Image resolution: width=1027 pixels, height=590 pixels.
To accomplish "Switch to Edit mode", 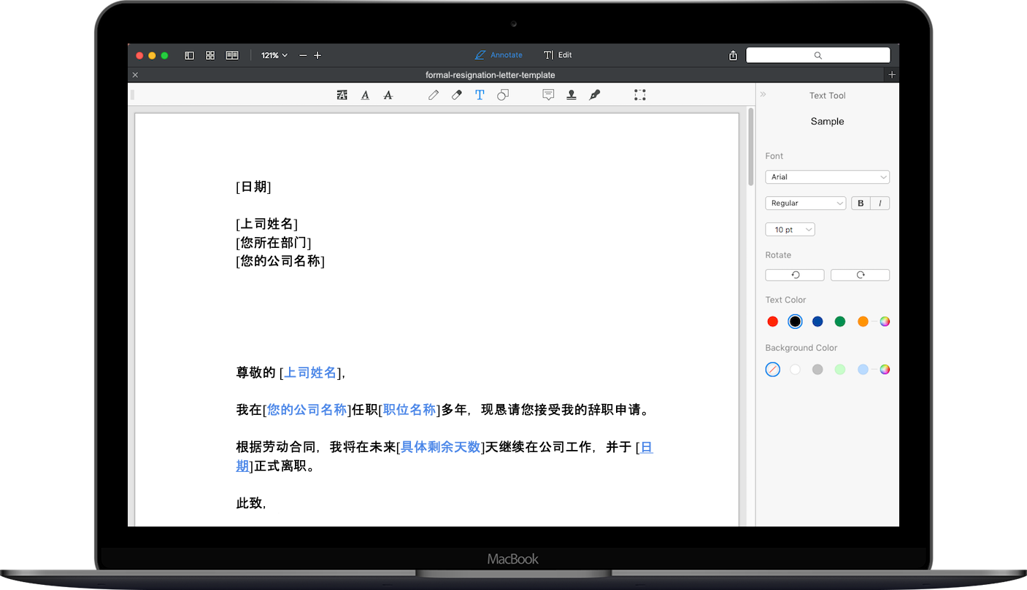I will click(x=558, y=55).
